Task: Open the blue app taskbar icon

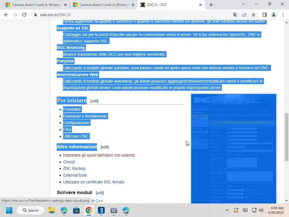Action: (x=101, y=210)
